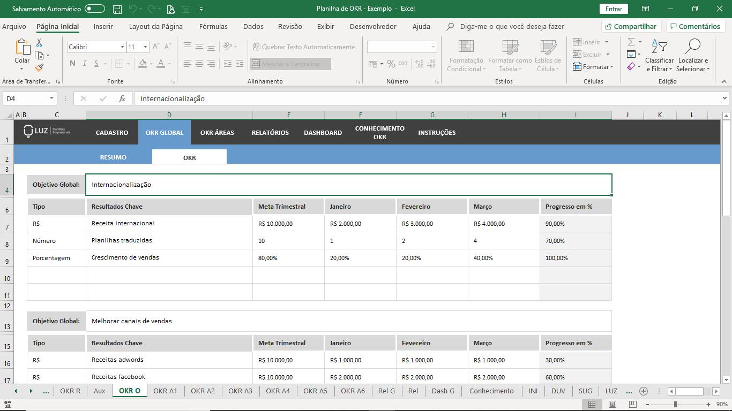Open the RESUMO sub-tab link
The height and width of the screenshot is (411, 732).
pos(113,158)
